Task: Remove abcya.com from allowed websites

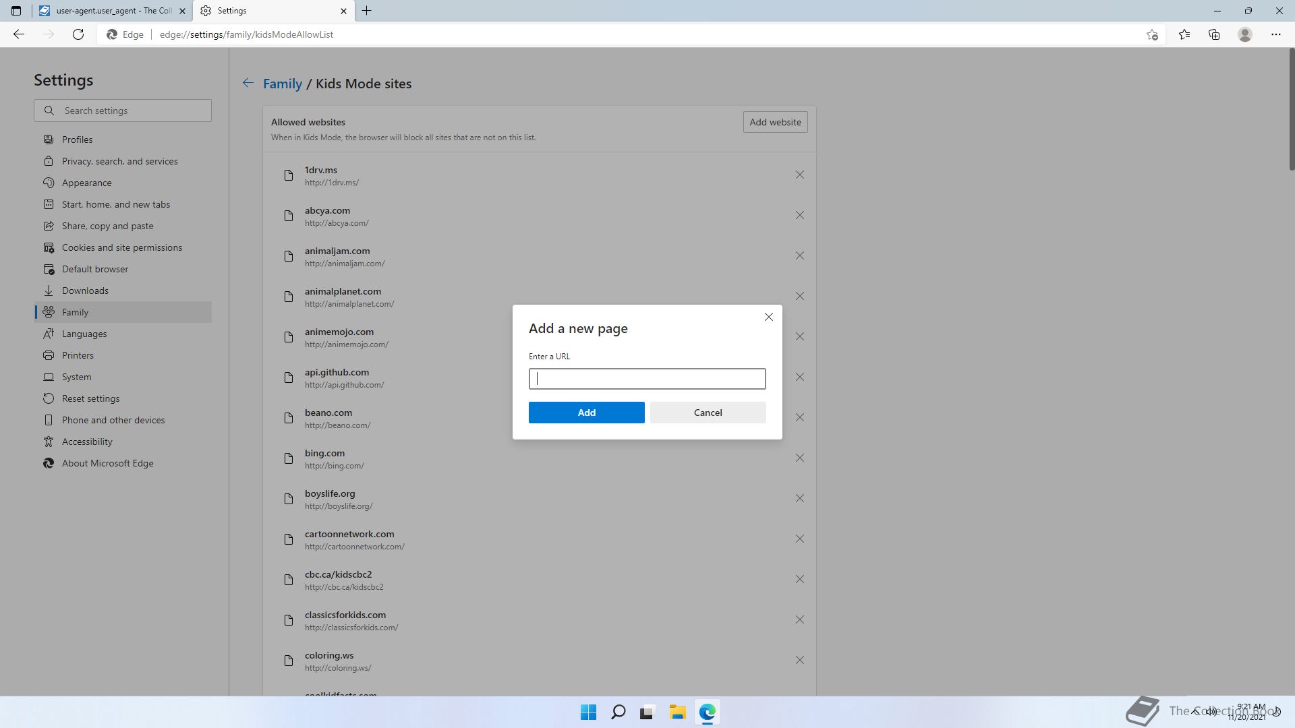Action: pos(799,216)
